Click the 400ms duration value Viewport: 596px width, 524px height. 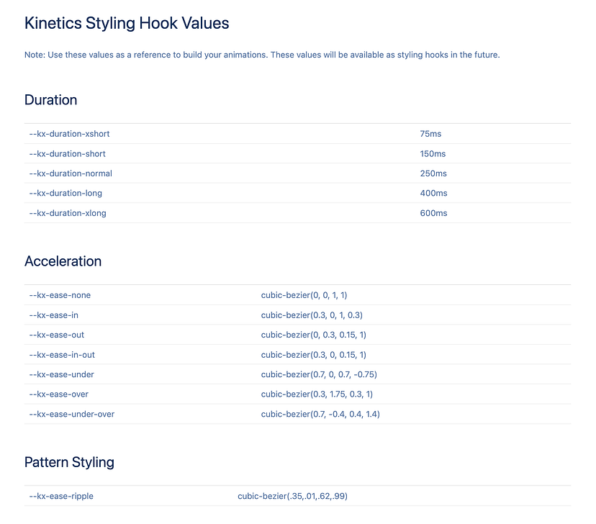[x=432, y=193]
